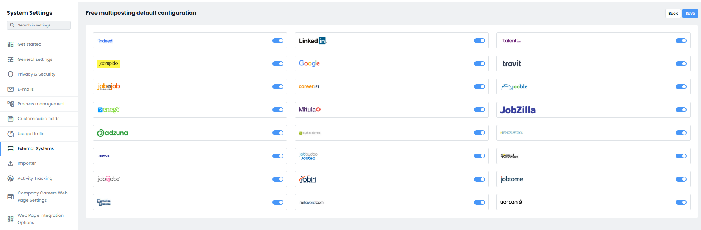Click the Customisable fields document icon
This screenshot has height=230, width=701.
coord(11,119)
